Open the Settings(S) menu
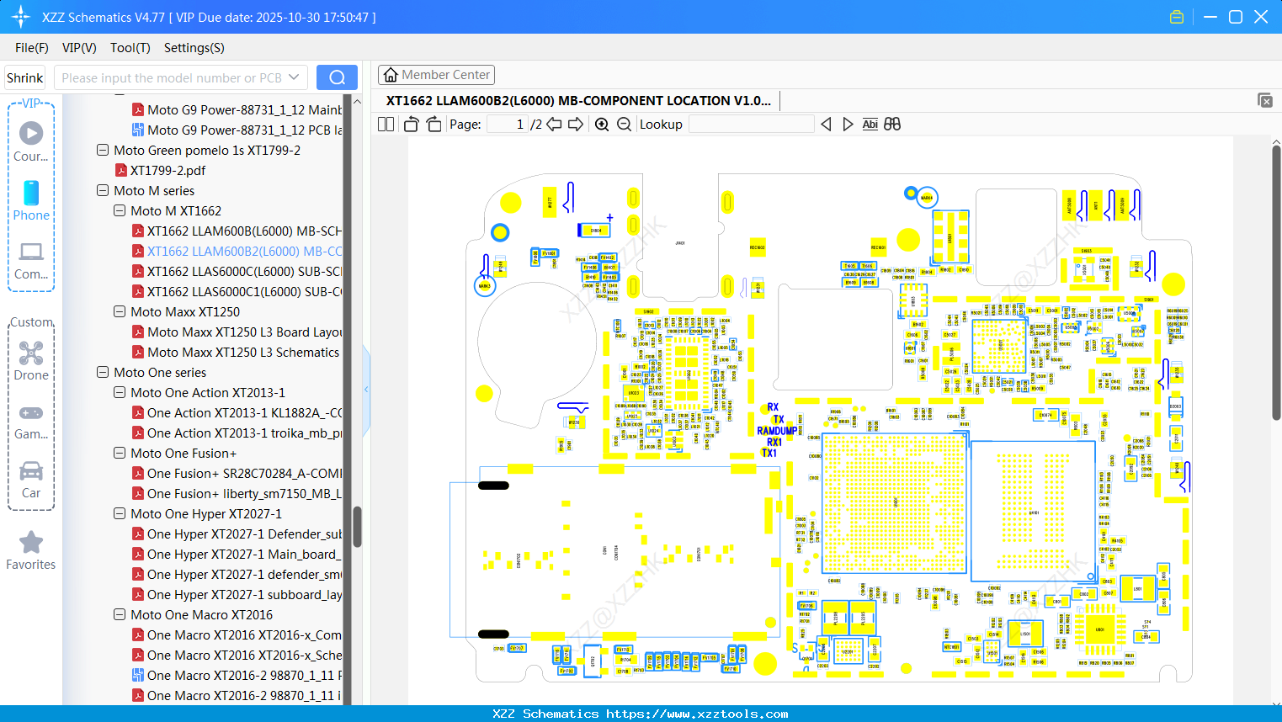 click(194, 48)
